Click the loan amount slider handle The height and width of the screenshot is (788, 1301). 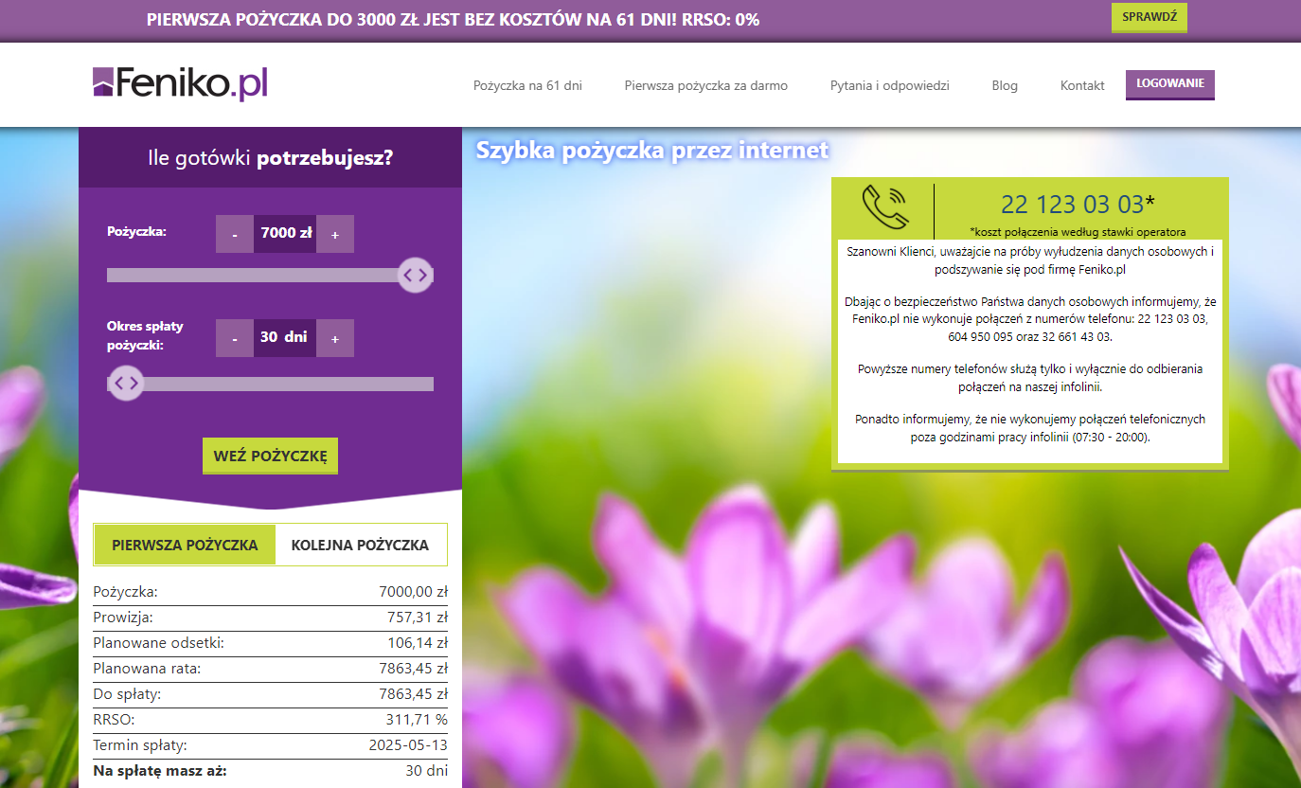[415, 275]
